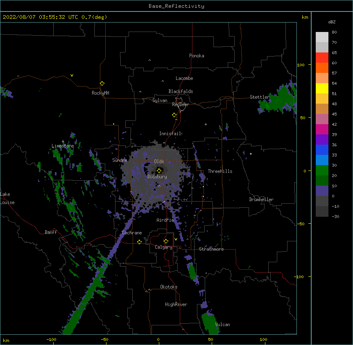
Task: Click the Limestone label
Action: (63, 146)
